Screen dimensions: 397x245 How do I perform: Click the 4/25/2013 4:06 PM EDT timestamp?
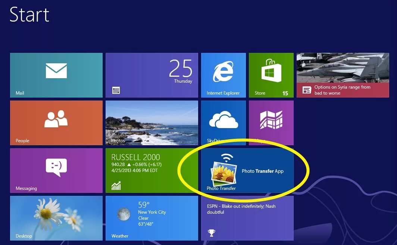pos(134,171)
